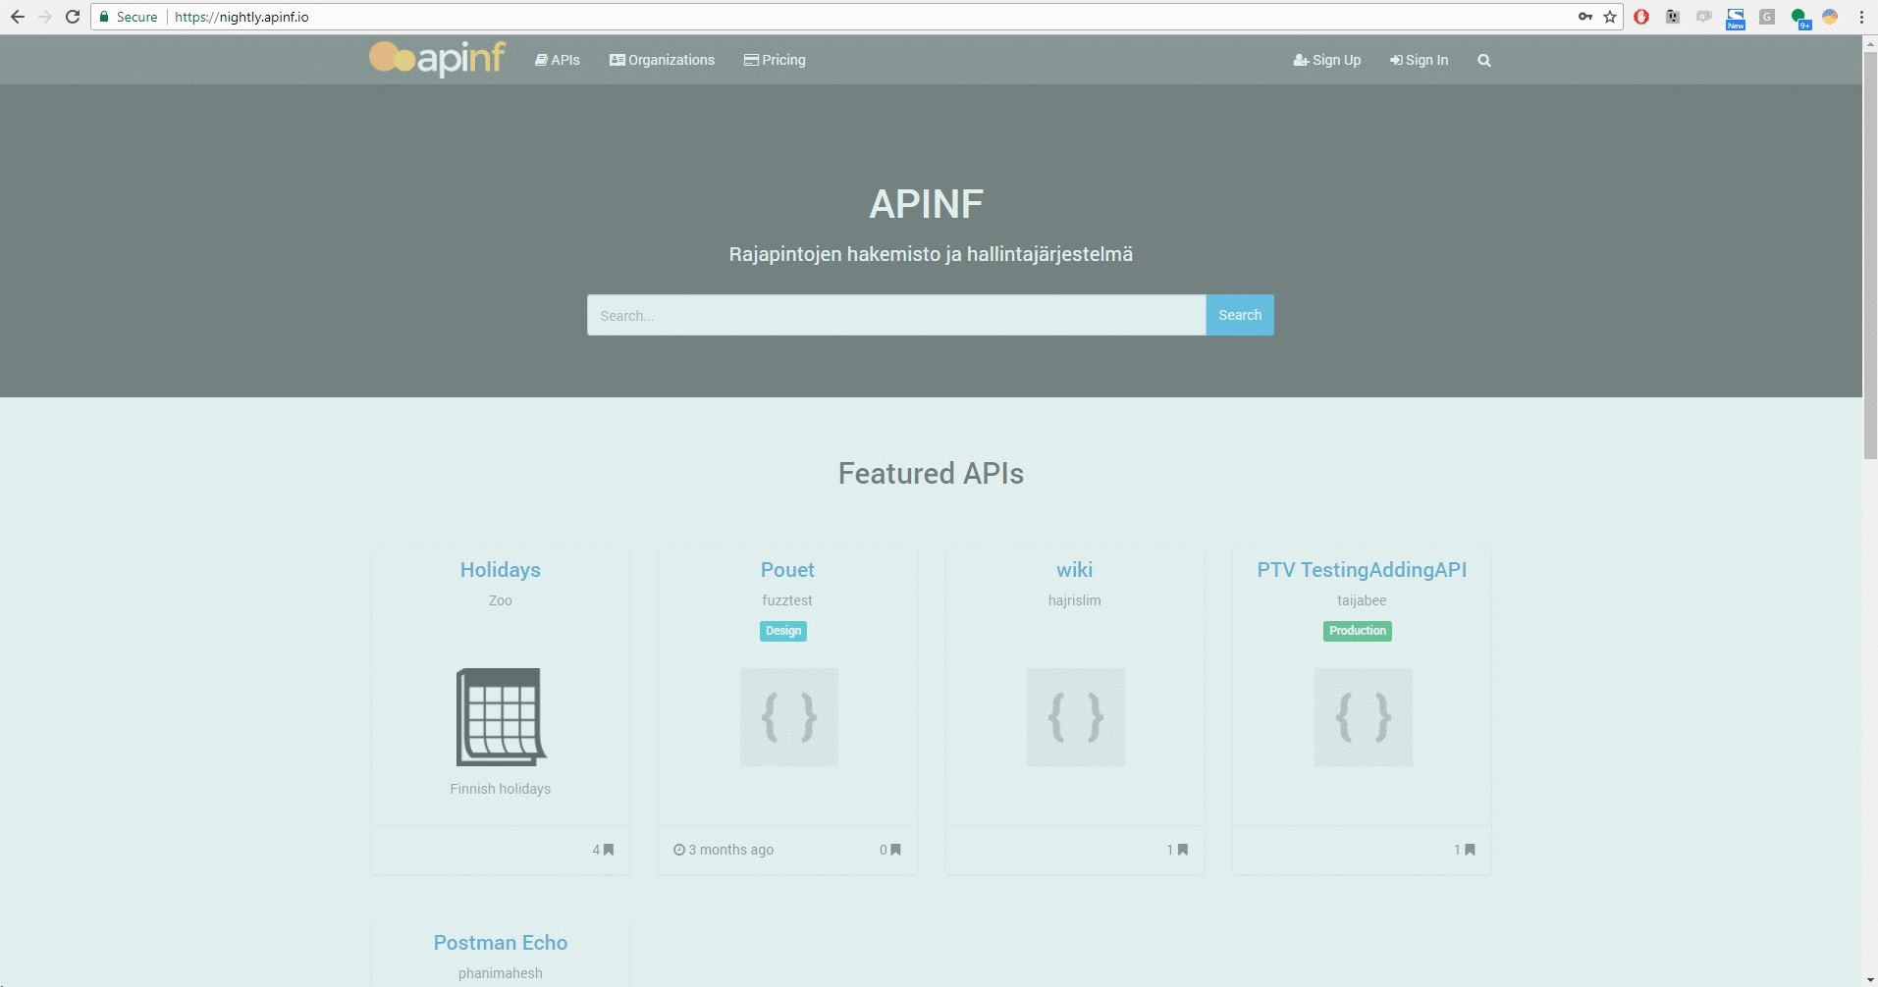Image resolution: width=1878 pixels, height=987 pixels.
Task: Open the Chrome three-dot menu
Action: pyautogui.click(x=1861, y=17)
